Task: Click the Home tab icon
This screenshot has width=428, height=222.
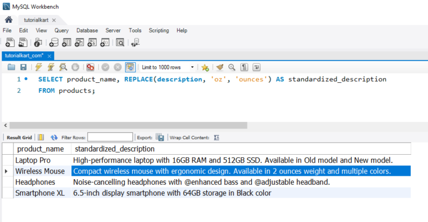Action: (x=8, y=19)
